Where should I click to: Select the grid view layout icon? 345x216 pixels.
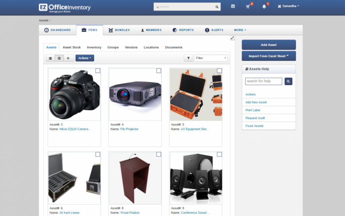tap(59, 58)
